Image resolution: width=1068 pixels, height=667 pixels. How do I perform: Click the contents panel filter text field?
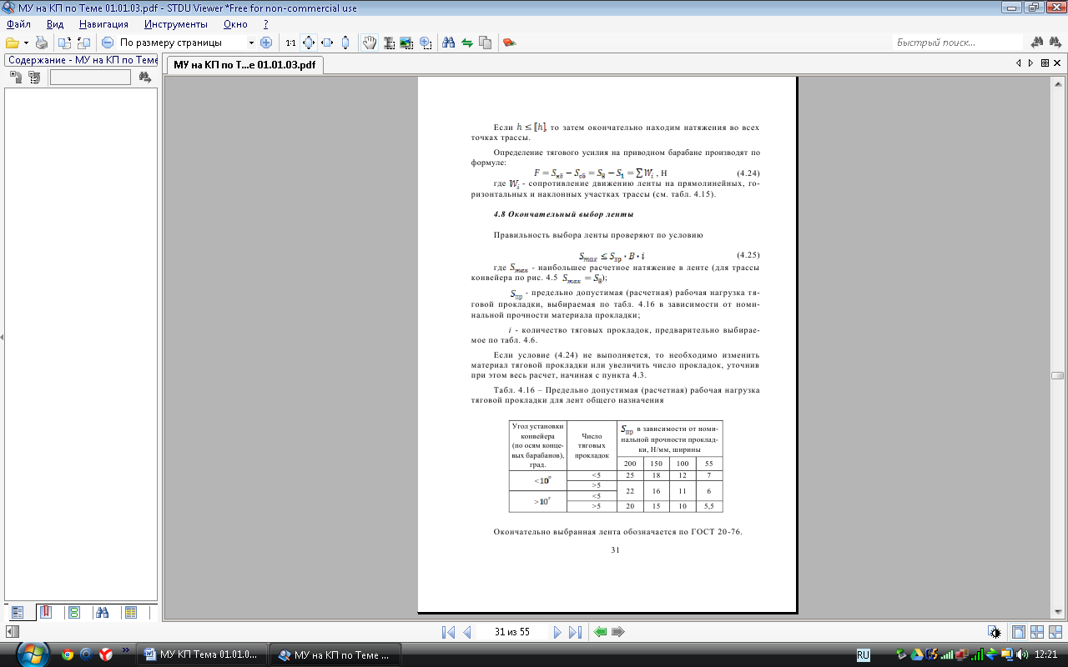coord(90,78)
